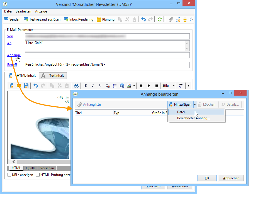258x204 pixels.
Task: Click copy icon in editor toolbar
Action: [52, 86]
